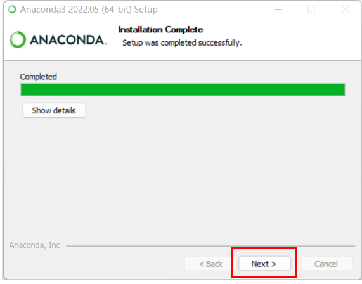Click the greyed-out < Back button
The width and height of the screenshot is (362, 284).
tap(210, 264)
